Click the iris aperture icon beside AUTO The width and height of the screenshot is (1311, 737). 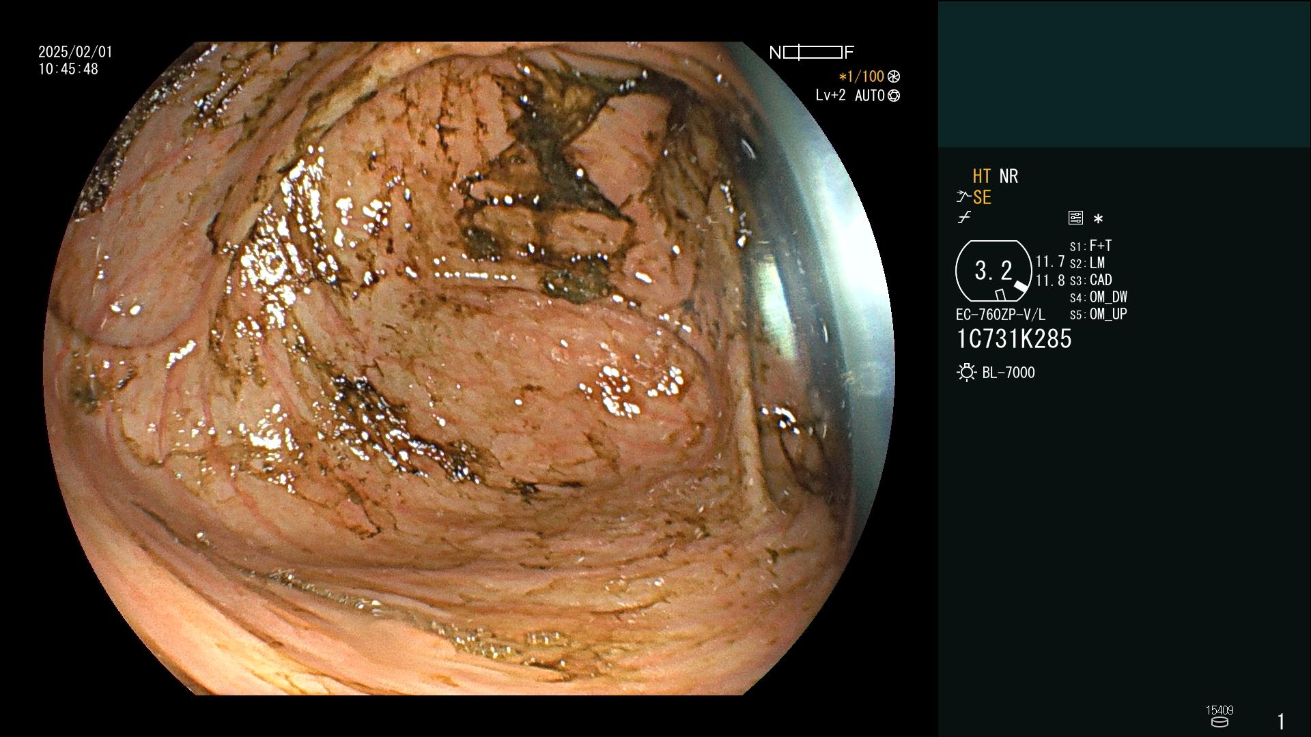click(894, 96)
